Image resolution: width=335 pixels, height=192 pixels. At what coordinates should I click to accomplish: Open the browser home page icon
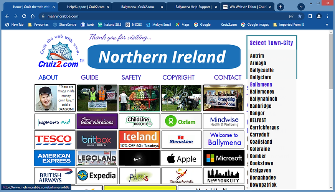pos(33,16)
